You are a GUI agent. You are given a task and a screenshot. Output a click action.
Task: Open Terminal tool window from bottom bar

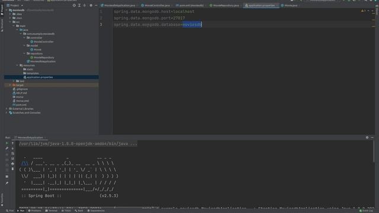52,211
